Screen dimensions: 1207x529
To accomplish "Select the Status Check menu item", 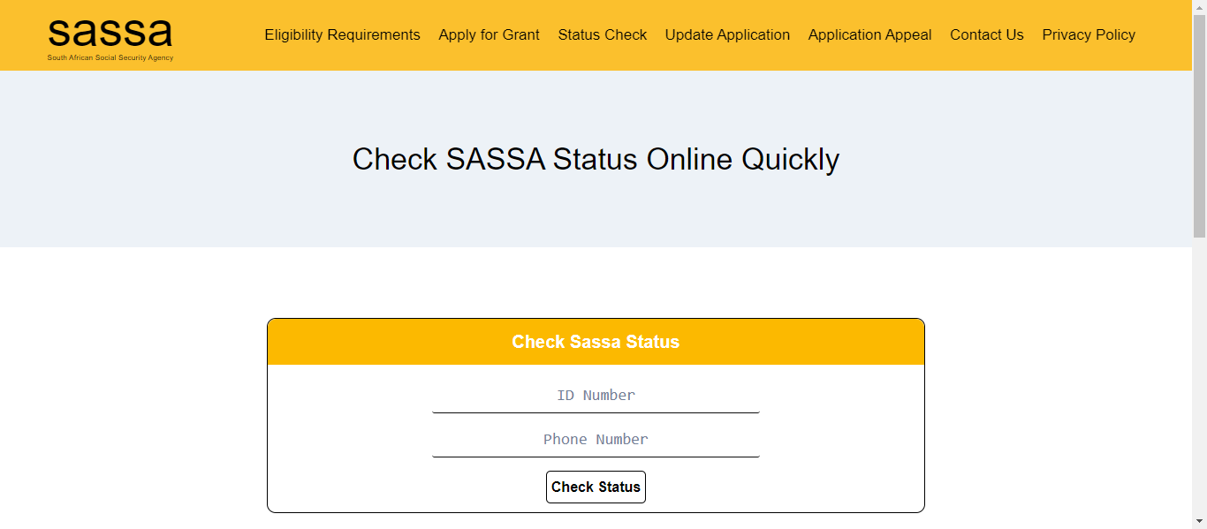I will 603,34.
